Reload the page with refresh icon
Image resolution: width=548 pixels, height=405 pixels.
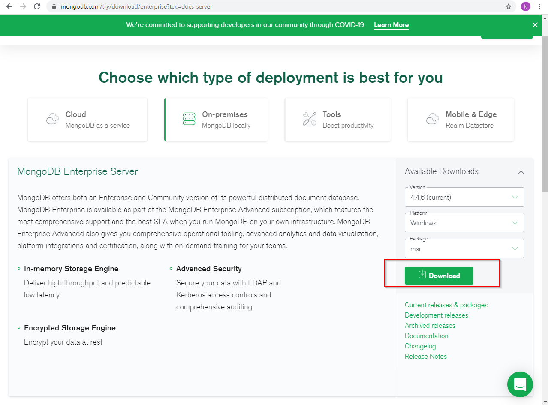tap(37, 6)
